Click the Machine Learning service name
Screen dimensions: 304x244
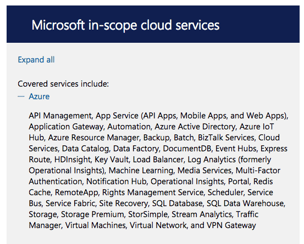coord(141,171)
